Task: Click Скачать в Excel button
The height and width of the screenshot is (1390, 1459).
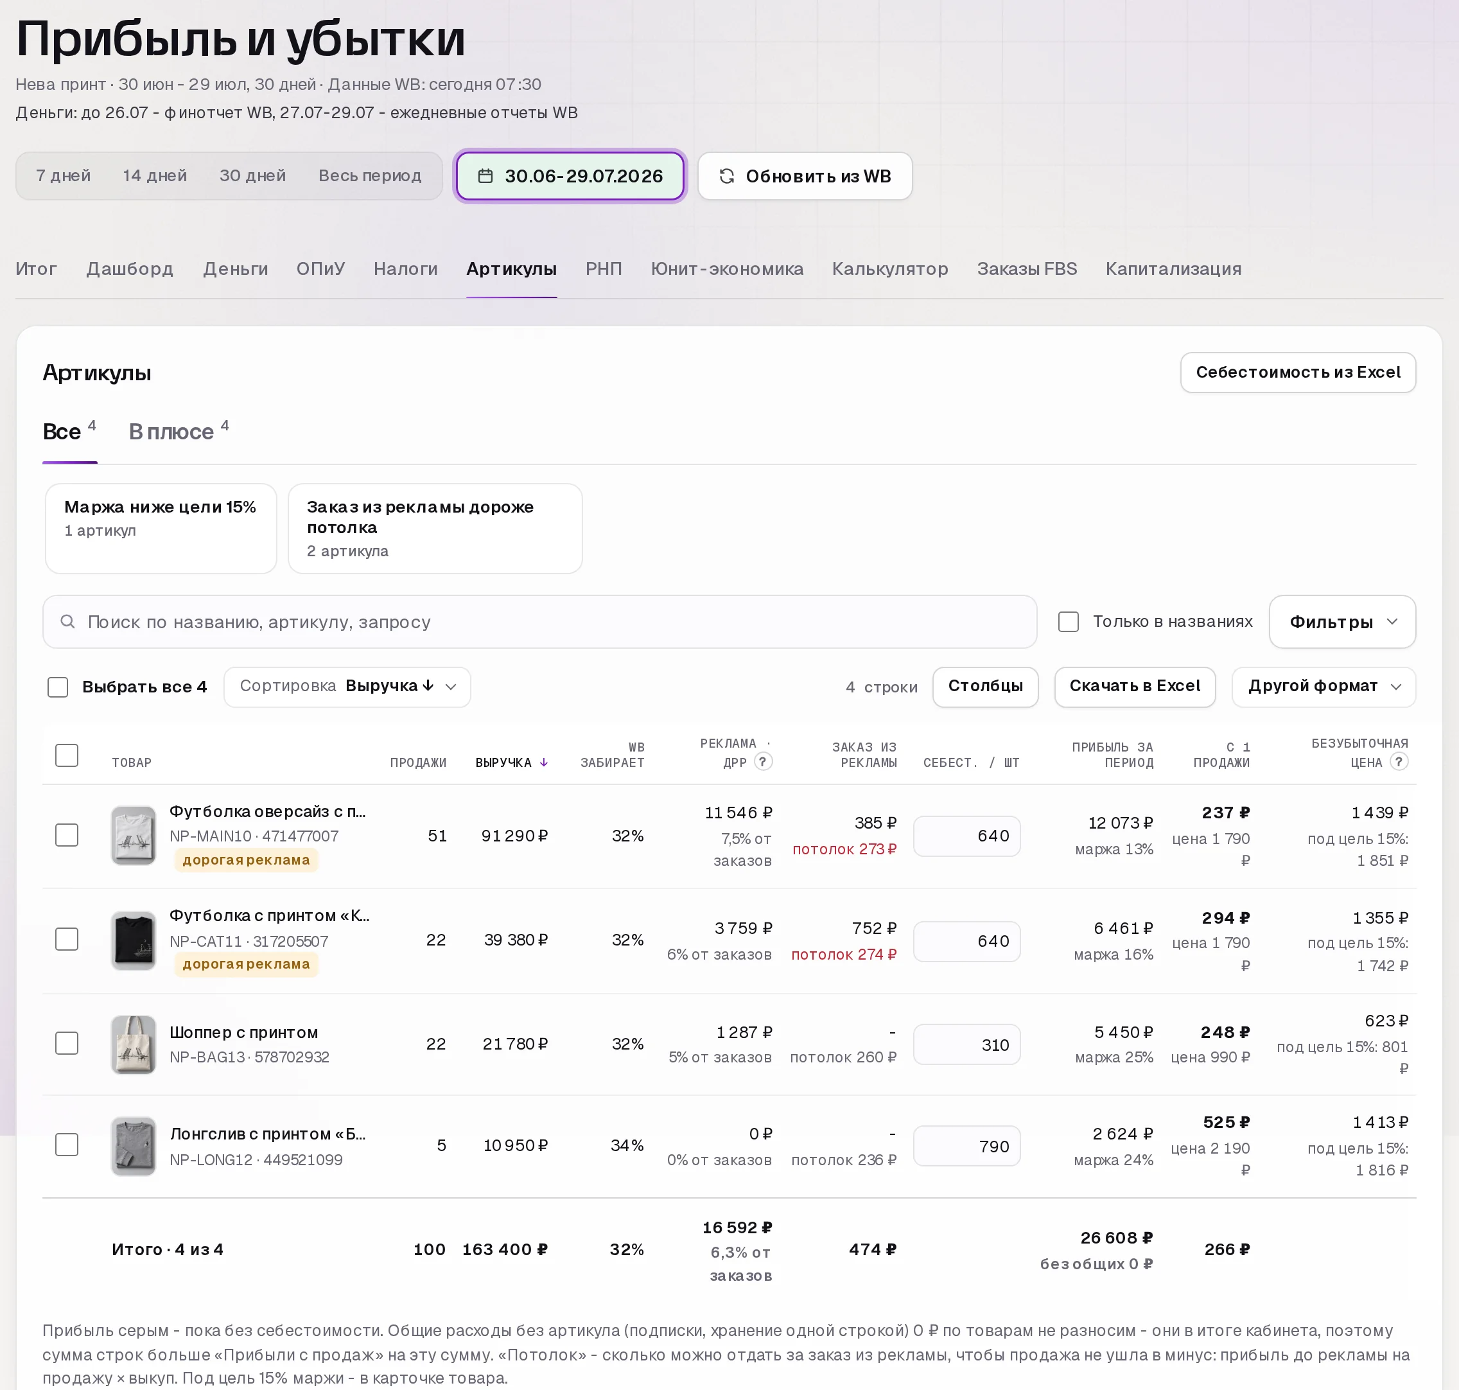Action: coord(1135,687)
